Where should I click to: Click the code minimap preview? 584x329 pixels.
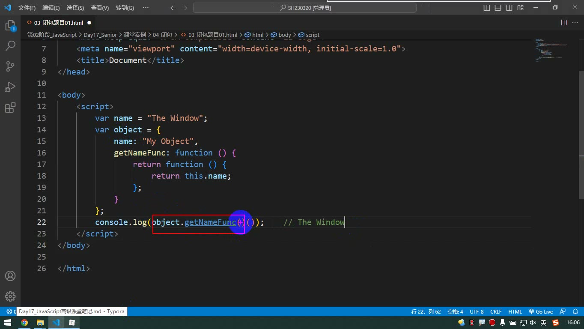[x=552, y=51]
